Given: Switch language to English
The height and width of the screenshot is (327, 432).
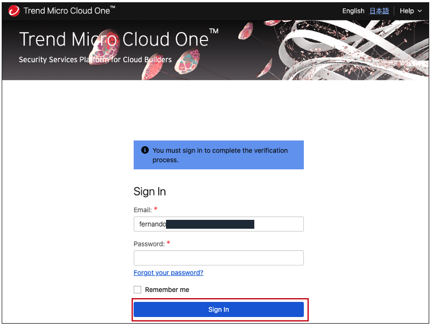Looking at the screenshot, I should click(x=353, y=11).
